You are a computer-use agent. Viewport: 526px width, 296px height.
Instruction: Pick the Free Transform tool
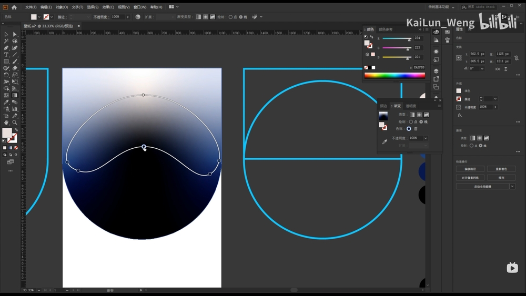pos(15,81)
